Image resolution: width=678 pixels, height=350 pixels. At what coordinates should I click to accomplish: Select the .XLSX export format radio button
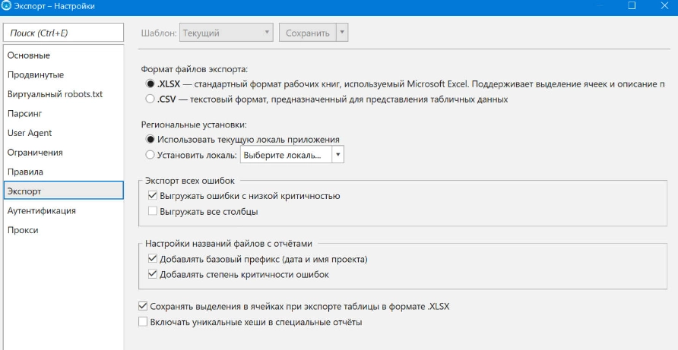point(150,84)
